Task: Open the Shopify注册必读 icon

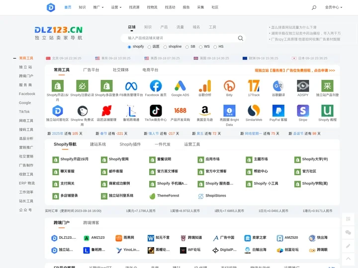Action: tap(82, 86)
